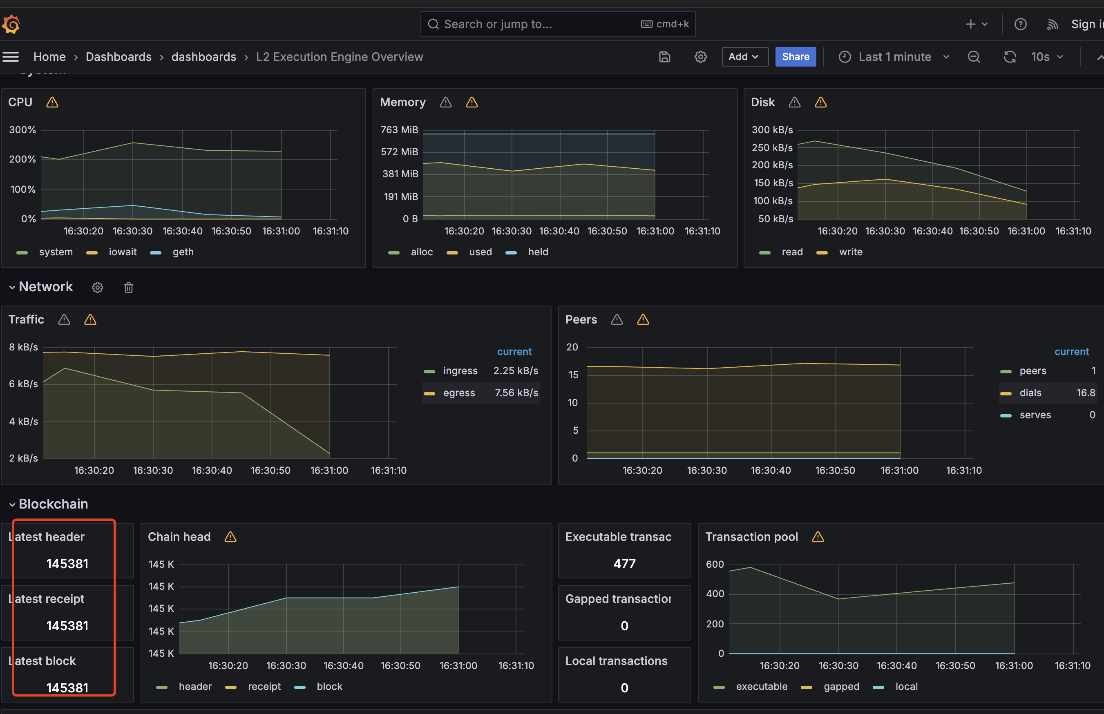
Task: Open the news feed RSS icon
Action: coord(1052,24)
